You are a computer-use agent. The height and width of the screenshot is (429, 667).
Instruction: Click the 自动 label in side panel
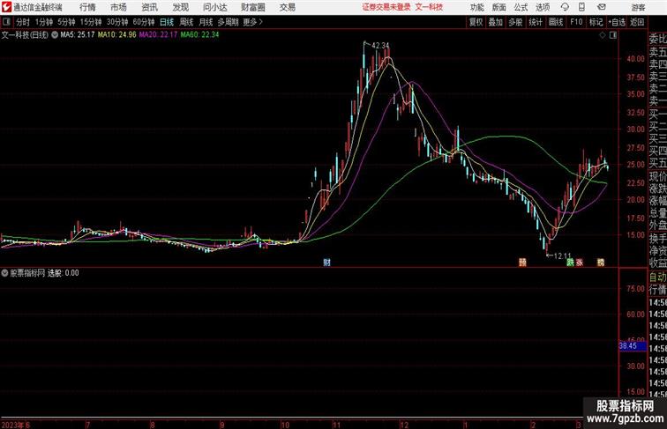click(657, 277)
